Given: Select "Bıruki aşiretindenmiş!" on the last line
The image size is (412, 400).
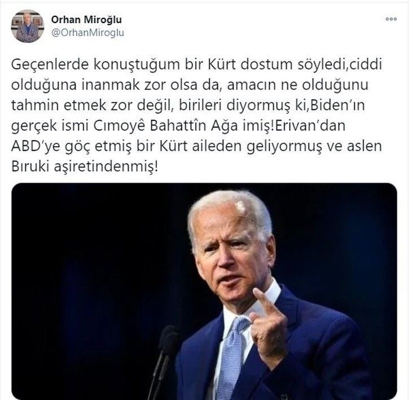Looking at the screenshot, I should point(85,167).
